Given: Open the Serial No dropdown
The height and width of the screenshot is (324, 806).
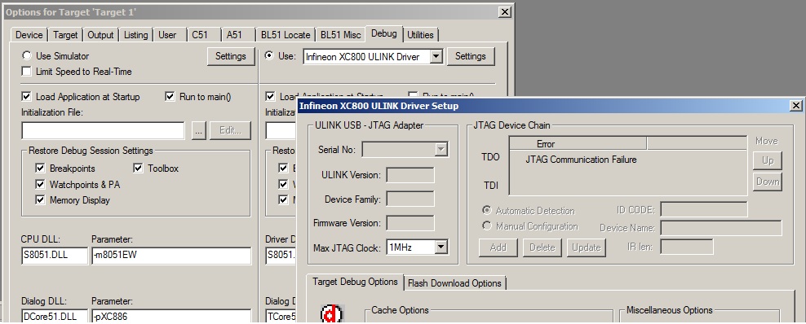Looking at the screenshot, I should tap(441, 149).
